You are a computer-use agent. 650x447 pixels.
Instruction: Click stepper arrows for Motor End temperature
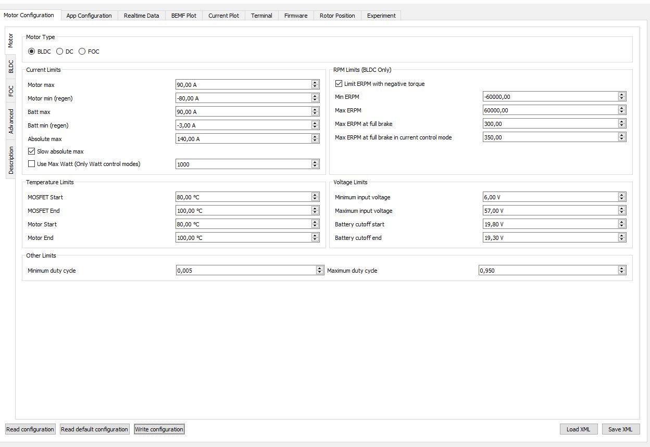315,238
